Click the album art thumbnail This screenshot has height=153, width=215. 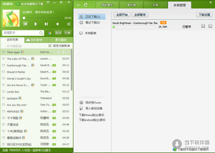(x=11, y=18)
